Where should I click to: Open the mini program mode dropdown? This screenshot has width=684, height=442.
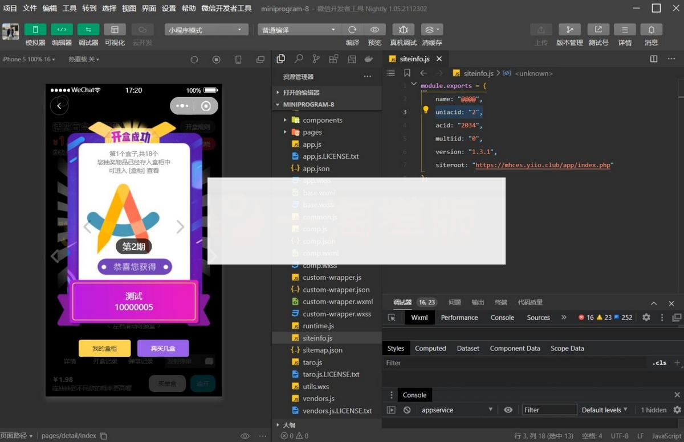click(206, 30)
